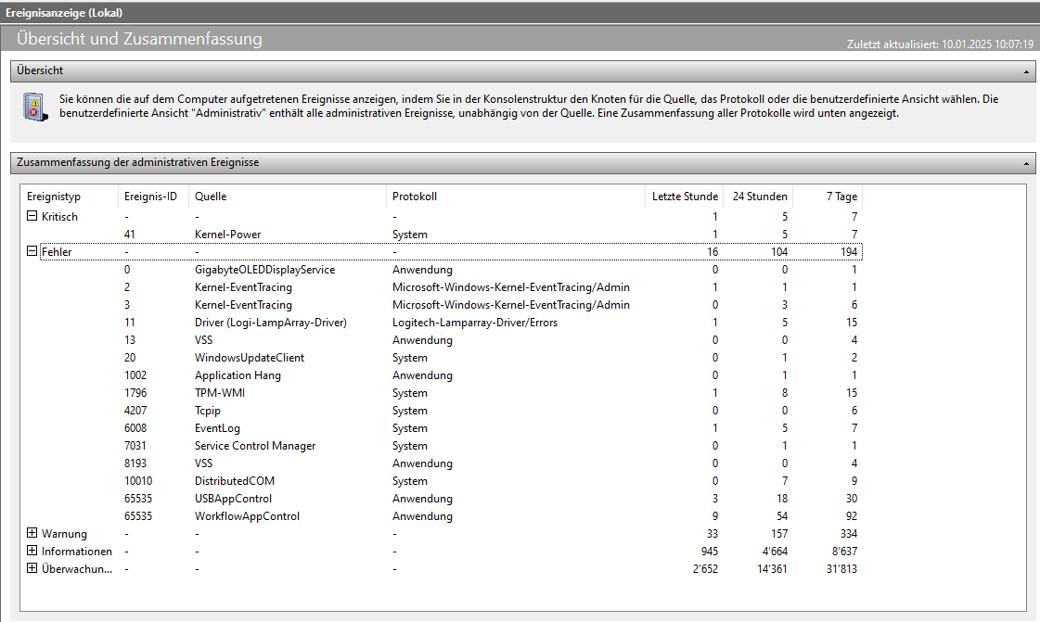Click the 24 Stunden value 4'664
Screen dimensions: 1040x622
[x=774, y=552]
